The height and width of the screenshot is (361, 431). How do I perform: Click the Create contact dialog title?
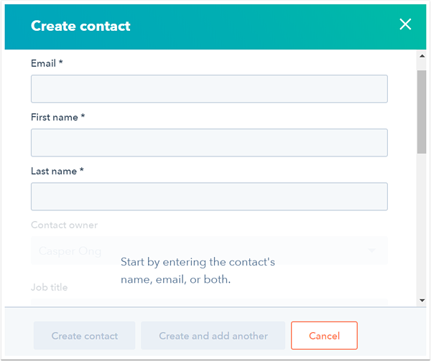coord(80,26)
